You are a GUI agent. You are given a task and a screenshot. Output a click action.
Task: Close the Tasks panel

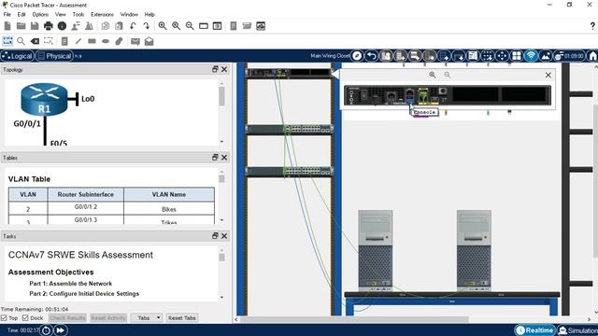click(x=224, y=236)
